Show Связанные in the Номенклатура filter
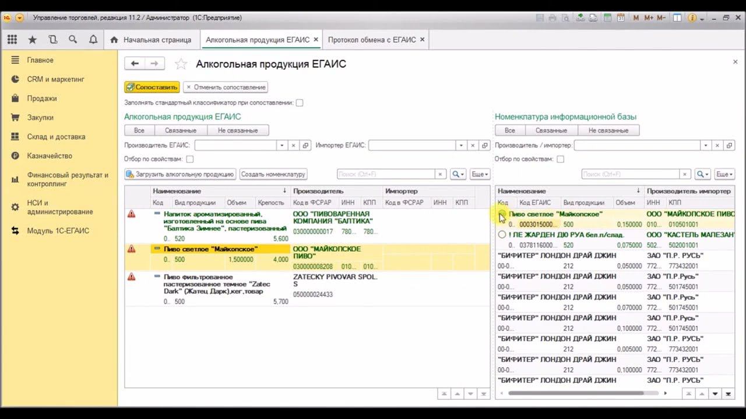 (551, 130)
